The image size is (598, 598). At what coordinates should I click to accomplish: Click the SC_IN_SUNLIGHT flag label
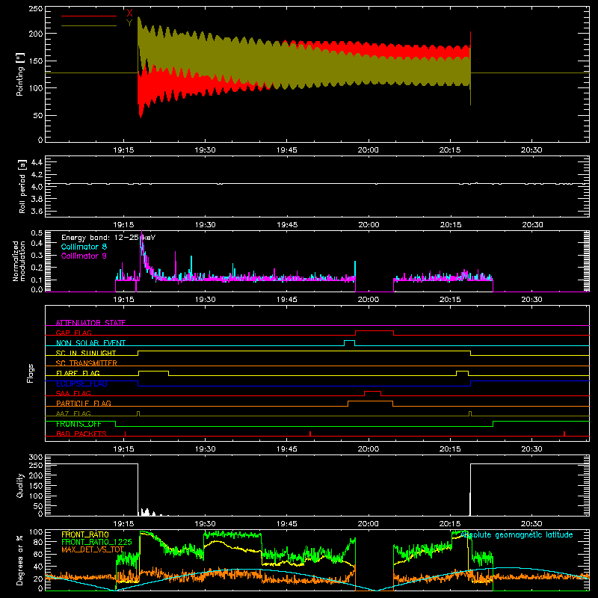(x=86, y=353)
